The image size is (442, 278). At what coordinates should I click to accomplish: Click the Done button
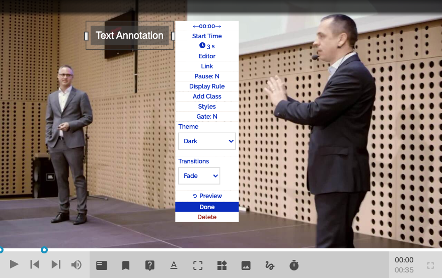point(207,207)
